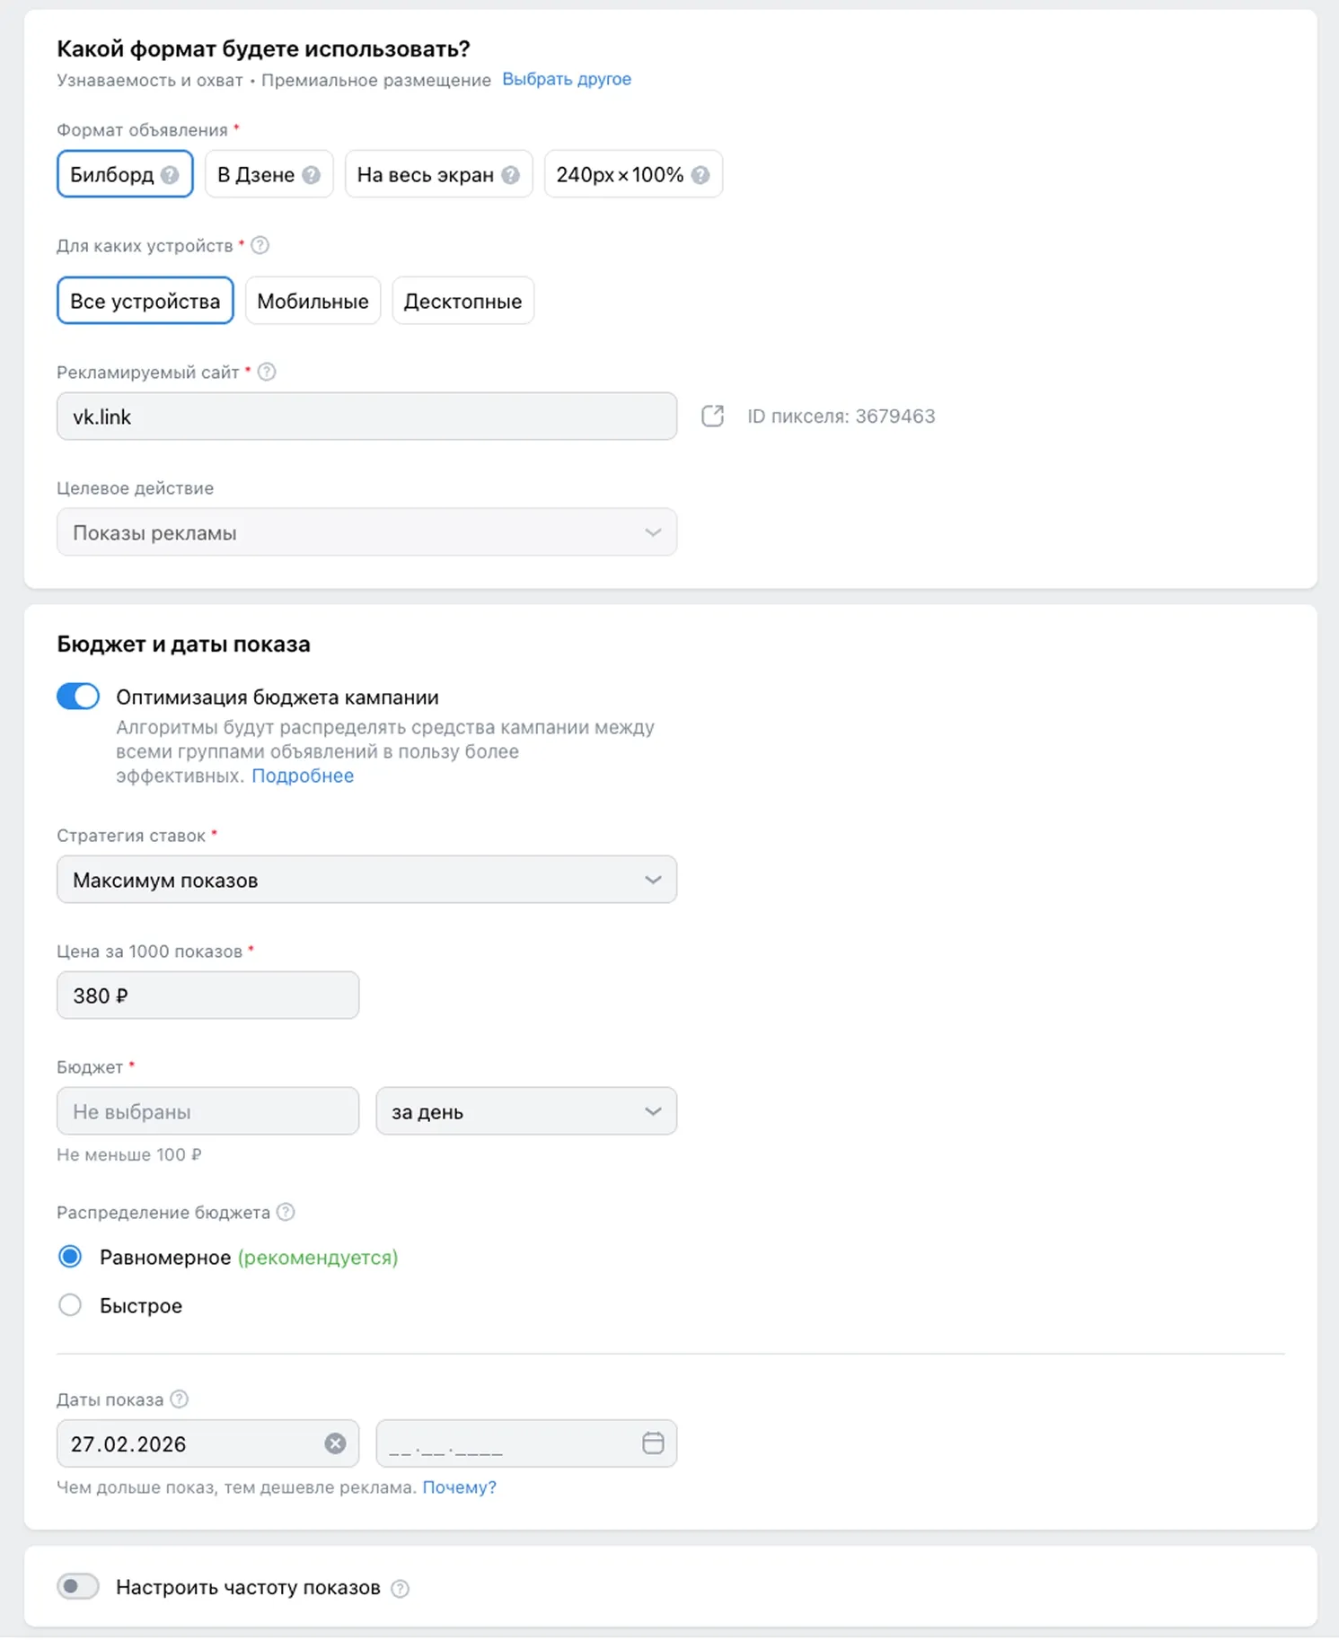Viewport: 1339px width, 1640px height.
Task: Expand the Стратегия ставок dropdown
Action: click(366, 880)
